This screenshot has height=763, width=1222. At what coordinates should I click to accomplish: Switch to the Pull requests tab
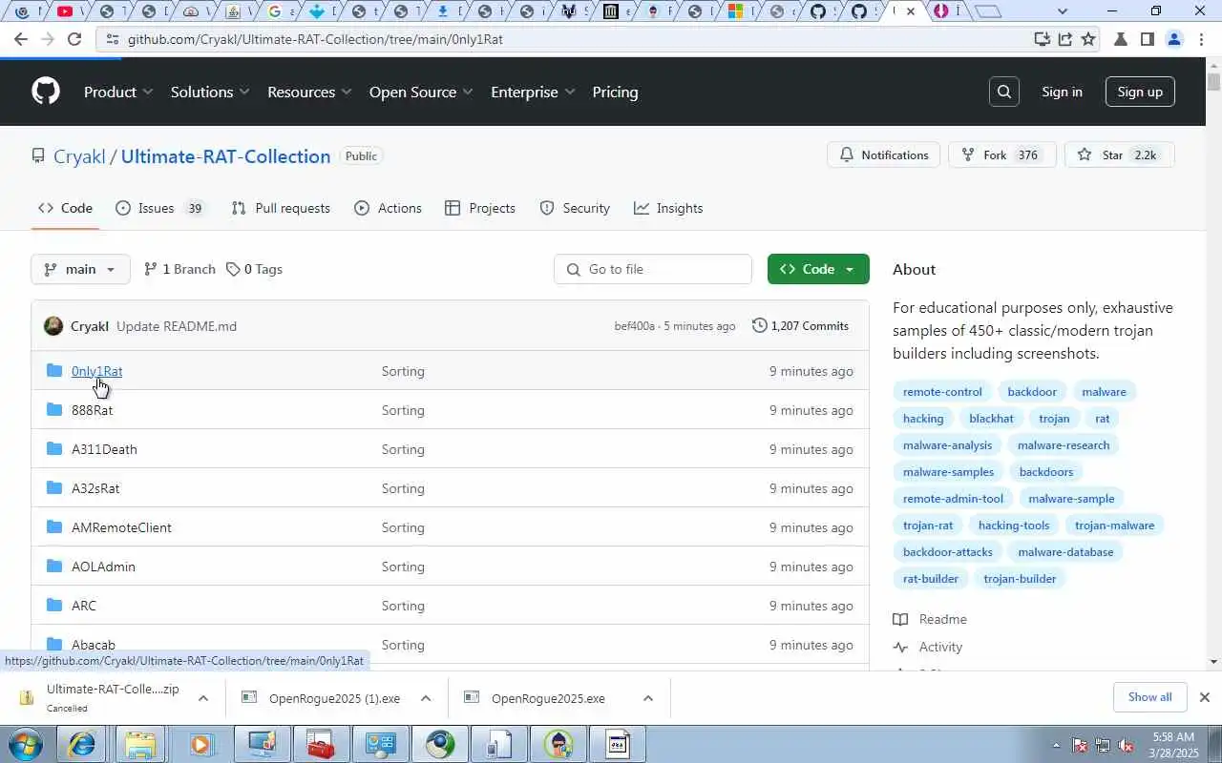pyautogui.click(x=281, y=208)
